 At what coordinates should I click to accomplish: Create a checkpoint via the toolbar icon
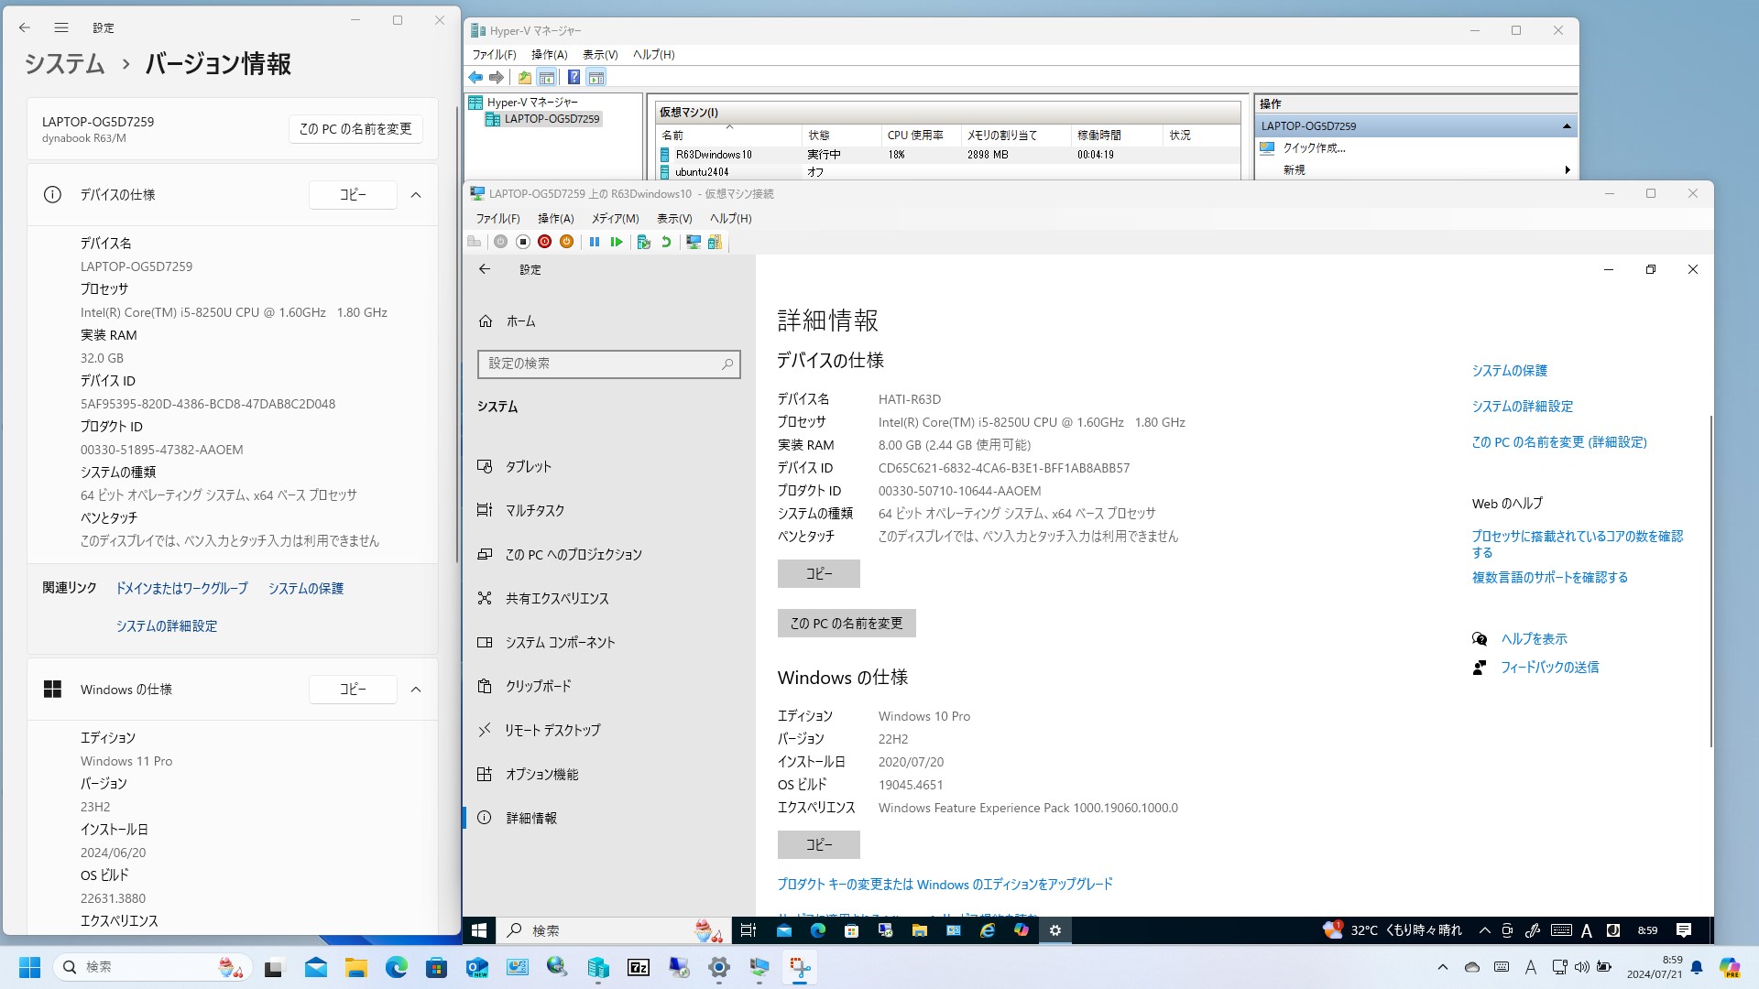click(643, 242)
